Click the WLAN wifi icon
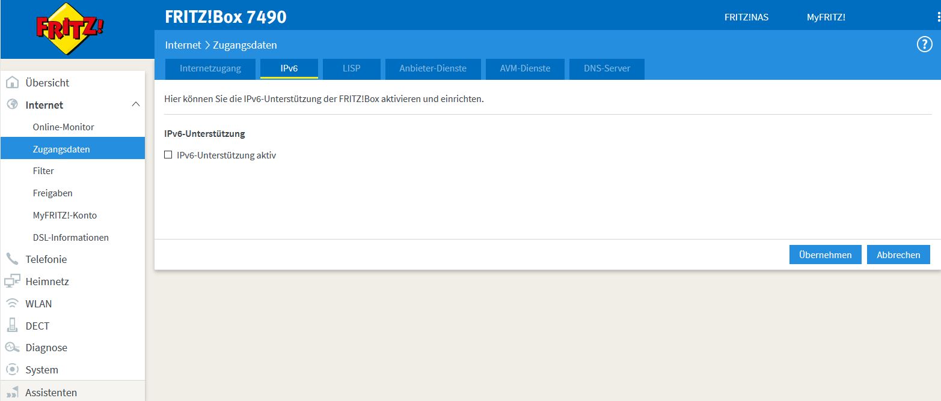The image size is (941, 401). [x=12, y=303]
